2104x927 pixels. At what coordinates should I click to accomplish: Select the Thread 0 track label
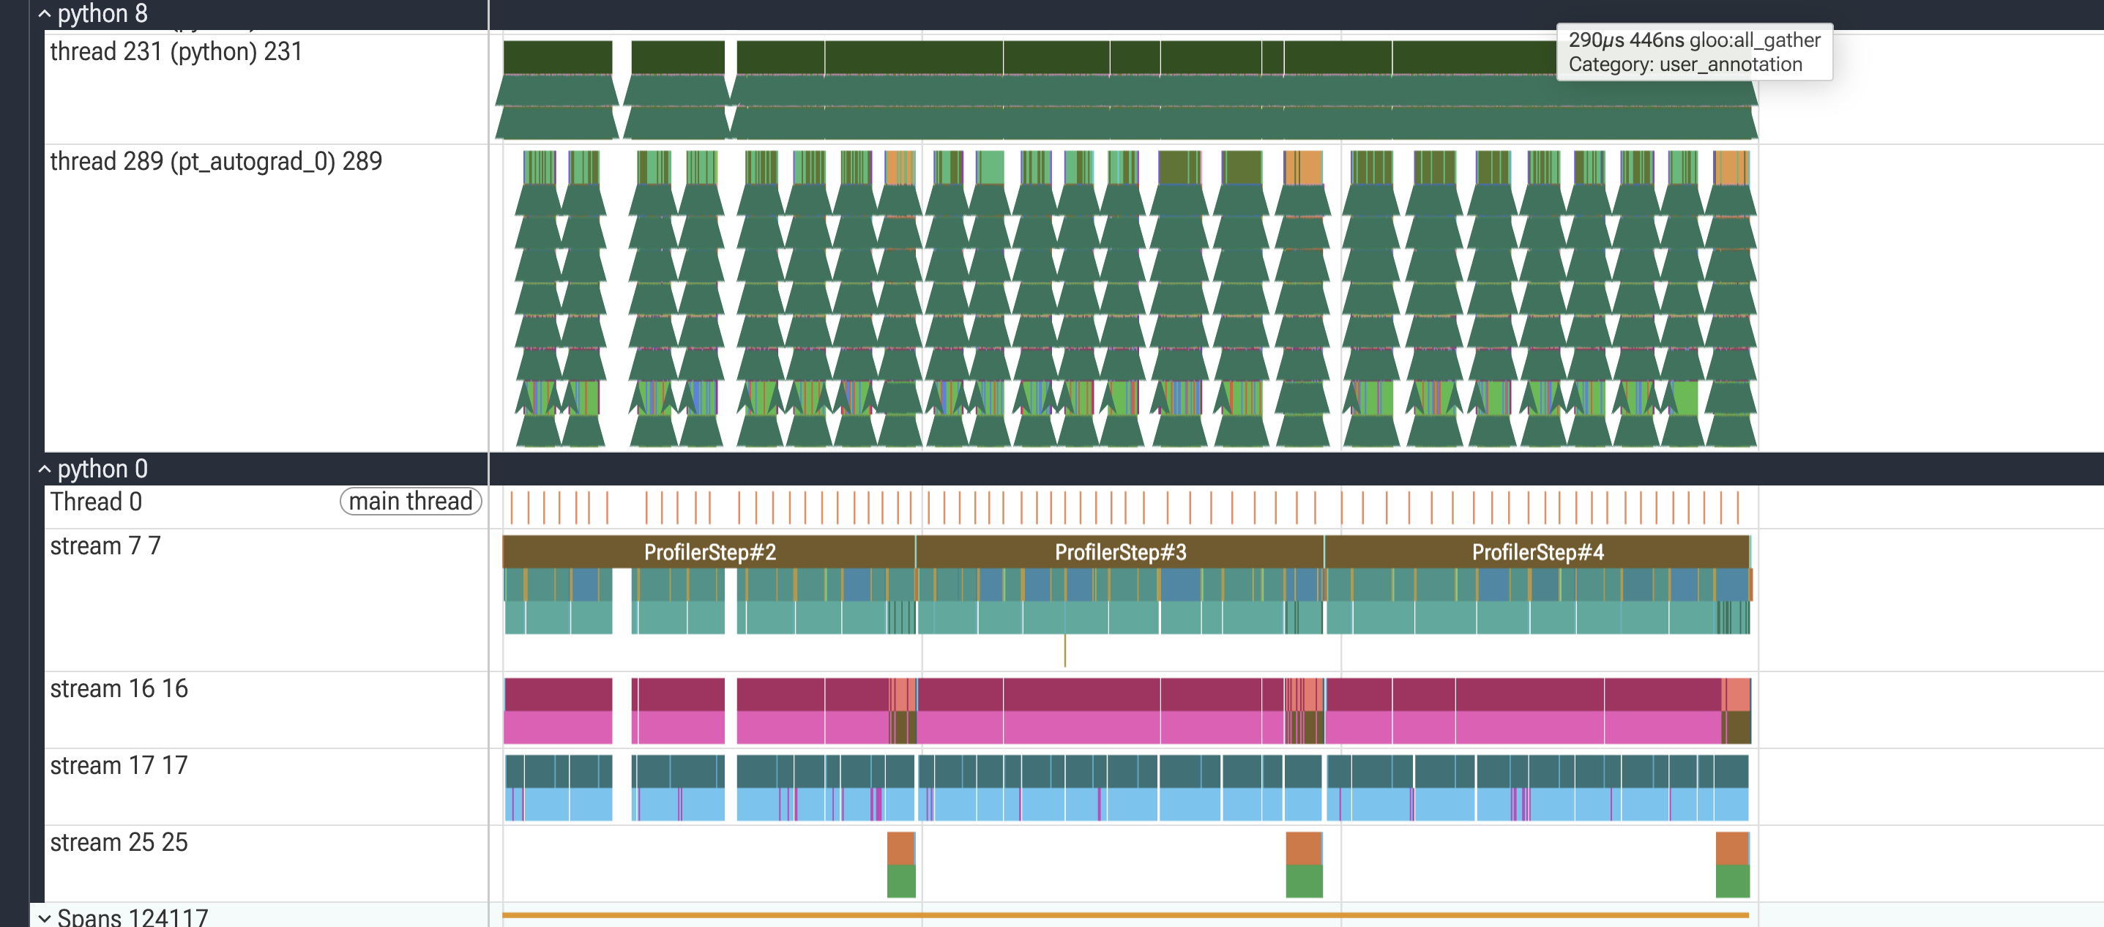(97, 502)
